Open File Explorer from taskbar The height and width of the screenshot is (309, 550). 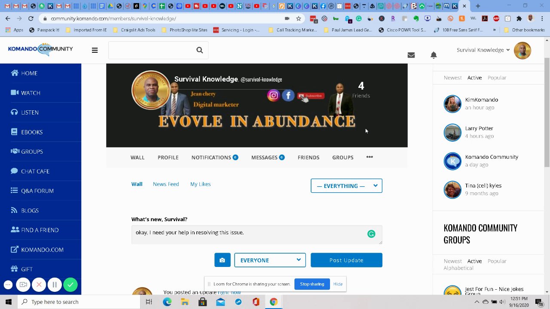coord(185,302)
